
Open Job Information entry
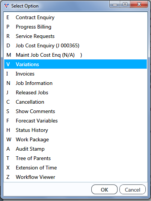click(x=75, y=83)
